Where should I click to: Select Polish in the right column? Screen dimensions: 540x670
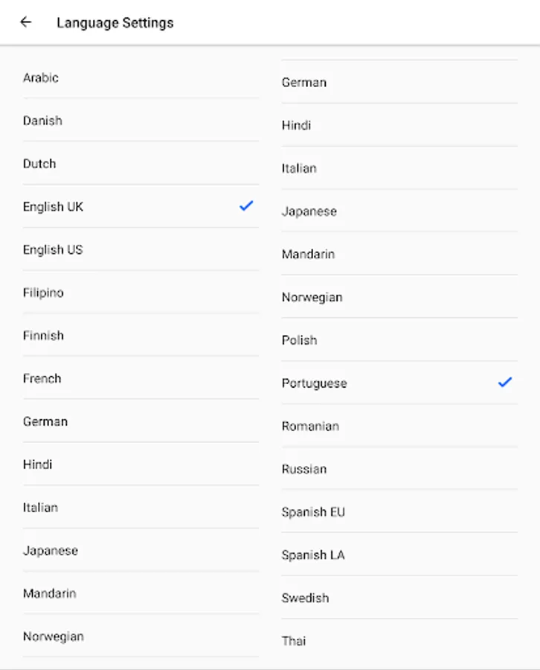[299, 340]
